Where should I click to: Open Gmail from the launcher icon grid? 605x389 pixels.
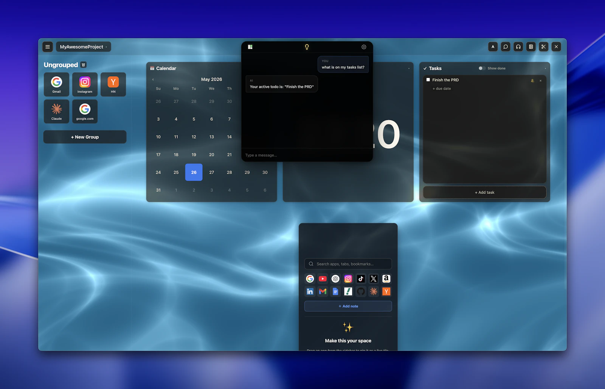point(323,291)
